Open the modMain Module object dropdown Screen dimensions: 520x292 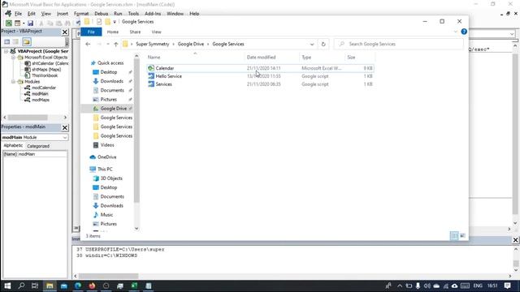[x=65, y=137]
